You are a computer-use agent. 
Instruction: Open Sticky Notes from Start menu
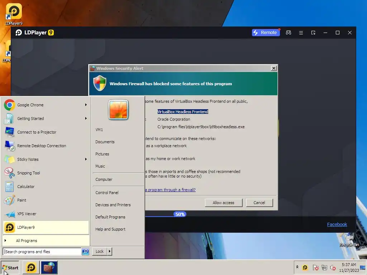[46, 159]
